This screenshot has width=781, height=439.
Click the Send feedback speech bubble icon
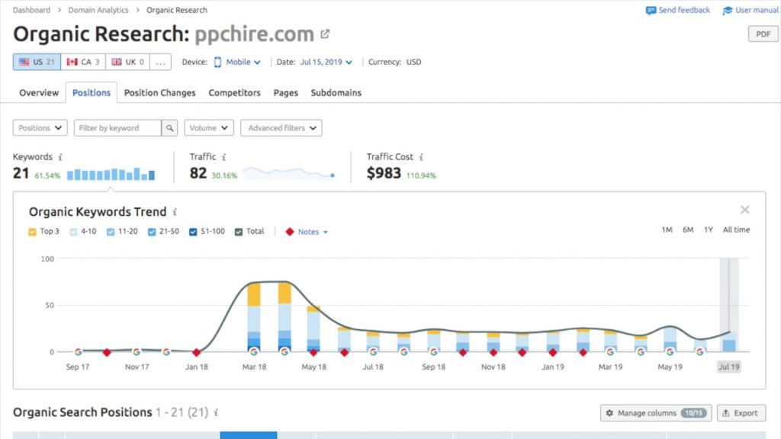coord(651,11)
